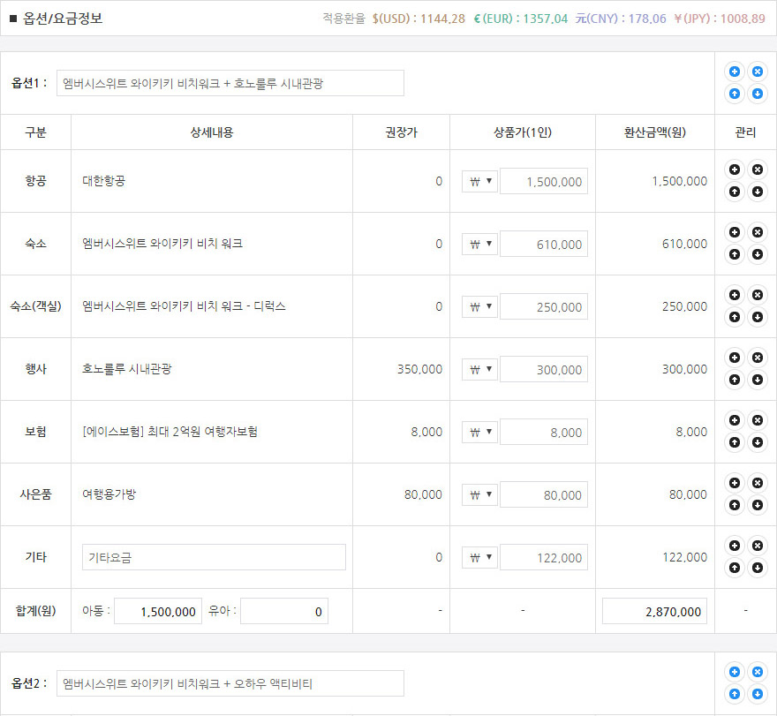Add a row after the 행사 row

735,358
